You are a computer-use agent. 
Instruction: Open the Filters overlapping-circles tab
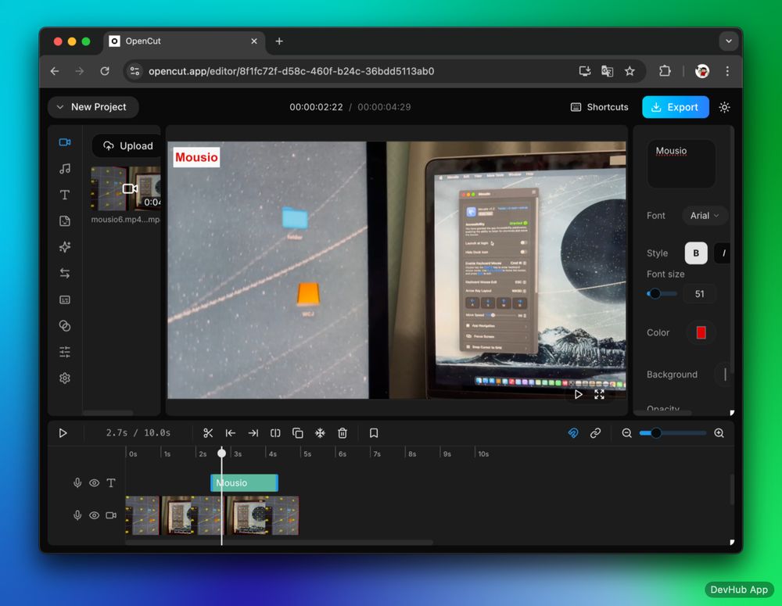[x=65, y=326]
